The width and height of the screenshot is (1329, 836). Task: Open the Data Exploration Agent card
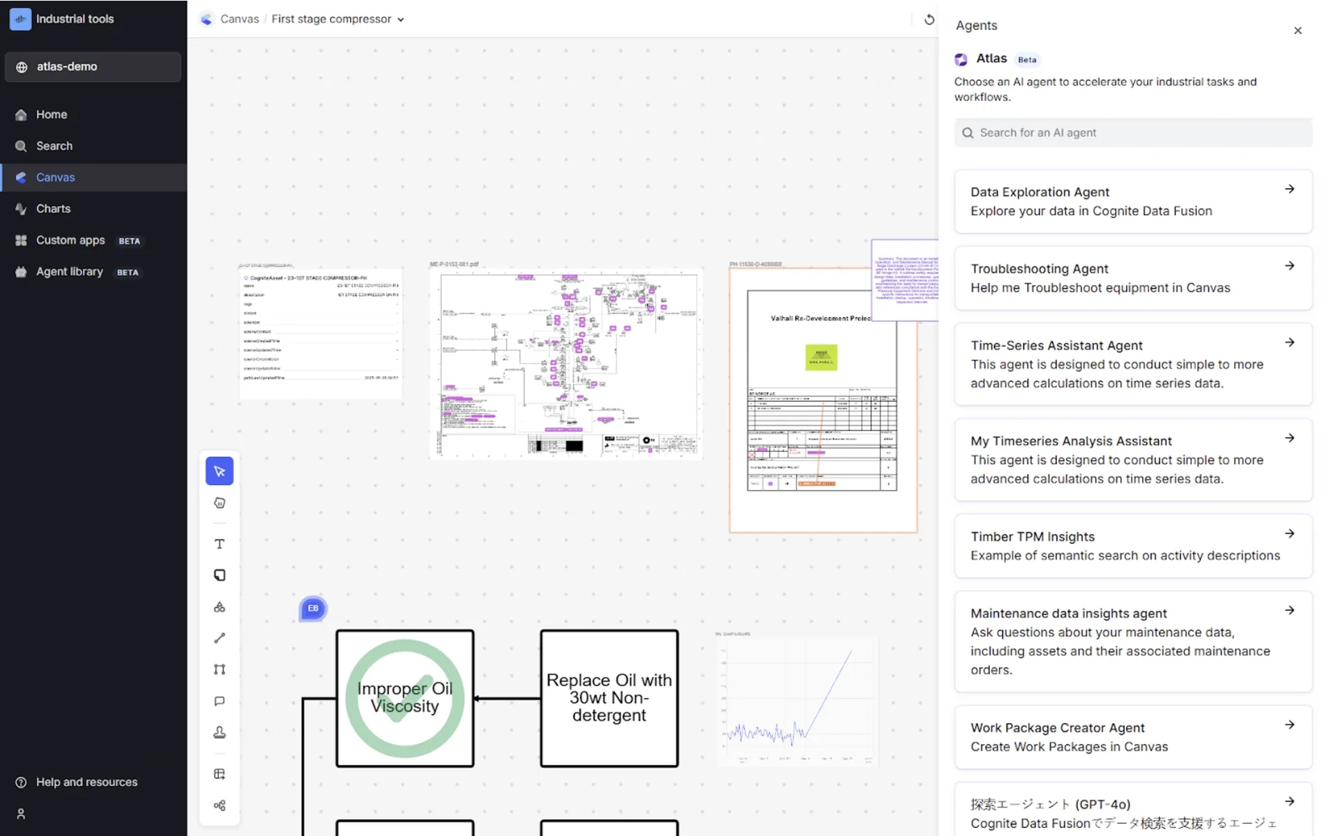point(1133,201)
